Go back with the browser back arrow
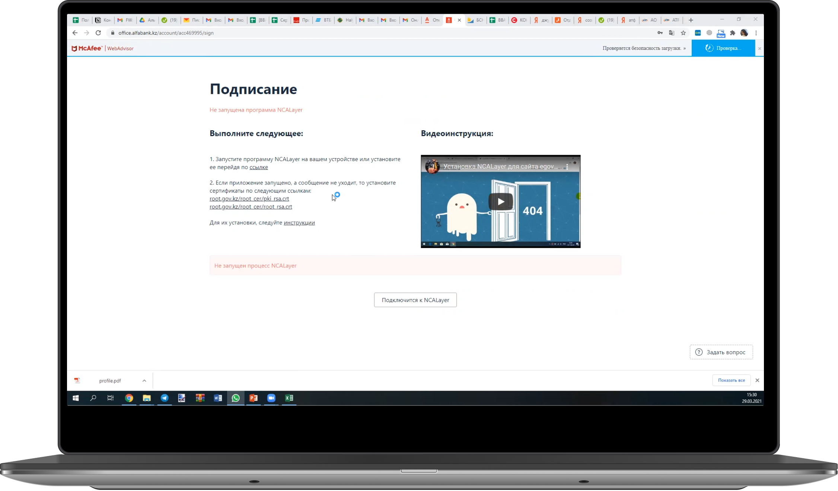Screen dimensions: 838x491 click(75, 33)
